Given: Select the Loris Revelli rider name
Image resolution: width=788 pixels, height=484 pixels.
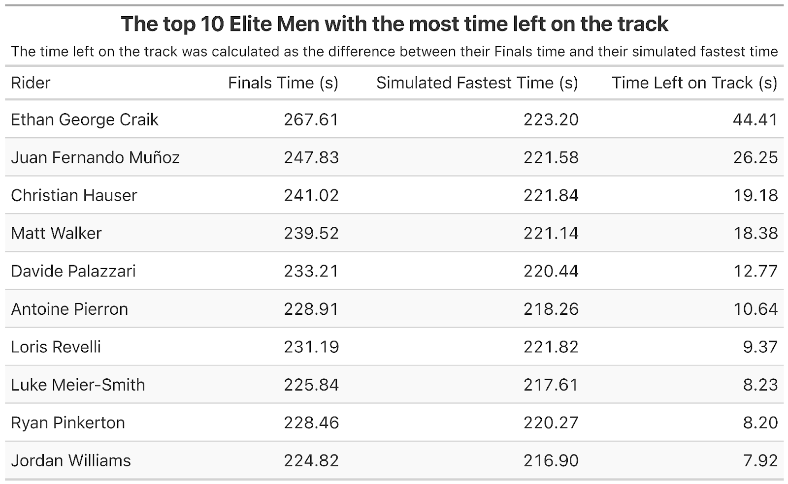Looking at the screenshot, I should click(x=56, y=347).
